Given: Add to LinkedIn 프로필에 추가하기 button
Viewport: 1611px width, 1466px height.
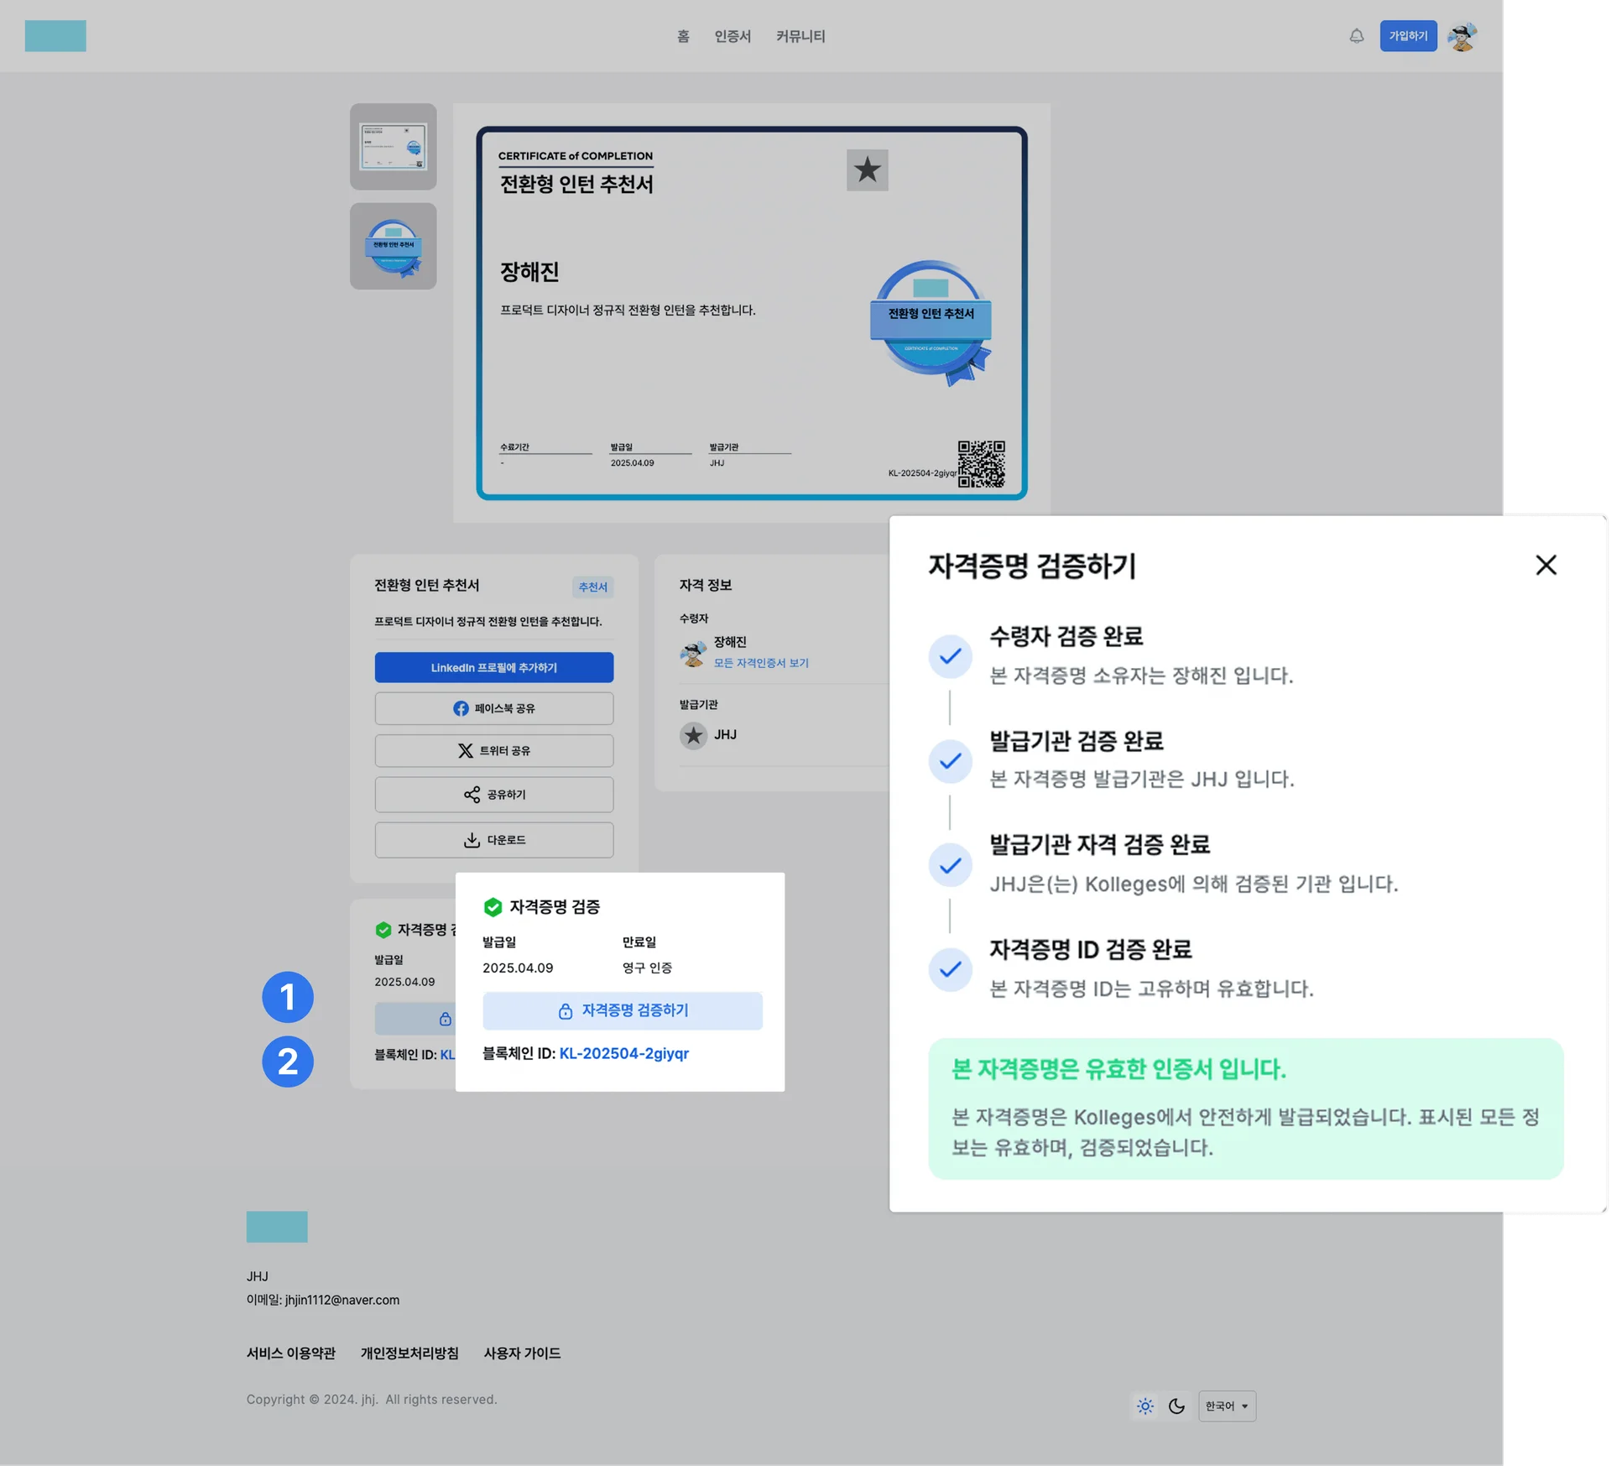Looking at the screenshot, I should 493,667.
